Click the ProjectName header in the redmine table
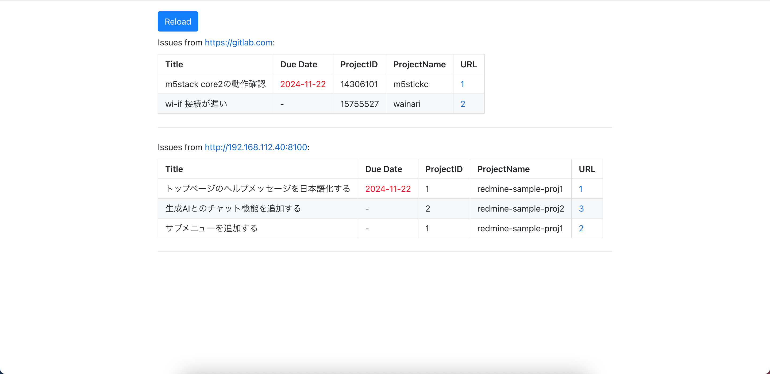770x374 pixels. 503,169
